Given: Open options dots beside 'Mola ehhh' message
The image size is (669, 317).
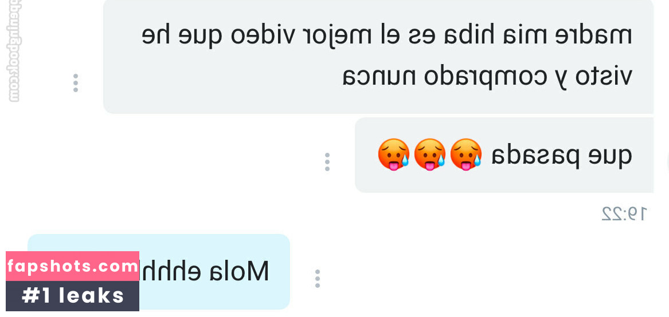Looking at the screenshot, I should click(317, 279).
